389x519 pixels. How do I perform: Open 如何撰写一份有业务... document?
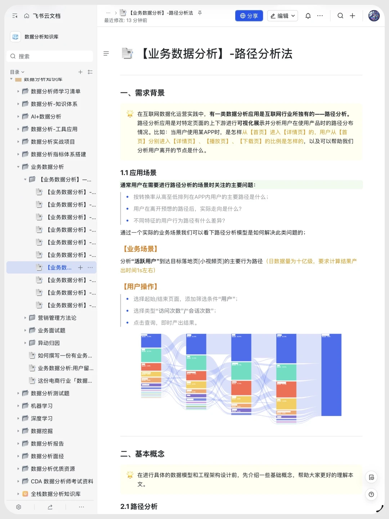(65, 356)
